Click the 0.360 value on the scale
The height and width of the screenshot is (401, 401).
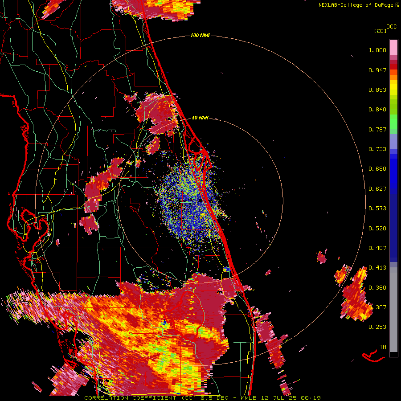tap(377, 288)
